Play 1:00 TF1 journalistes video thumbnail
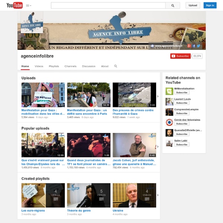Image resolution: width=223 pixels, height=223 pixels. pyautogui.click(x=89, y=145)
